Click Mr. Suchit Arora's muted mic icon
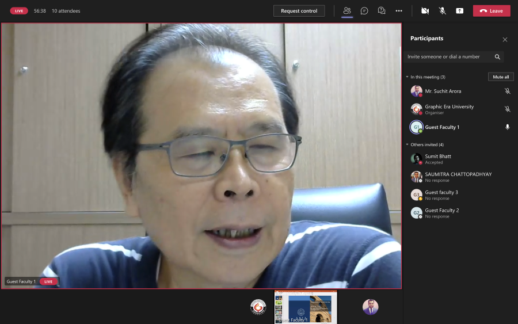The image size is (518, 324). pyautogui.click(x=507, y=91)
